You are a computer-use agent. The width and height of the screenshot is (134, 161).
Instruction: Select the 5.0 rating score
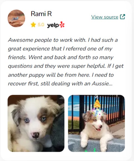(x=41, y=25)
